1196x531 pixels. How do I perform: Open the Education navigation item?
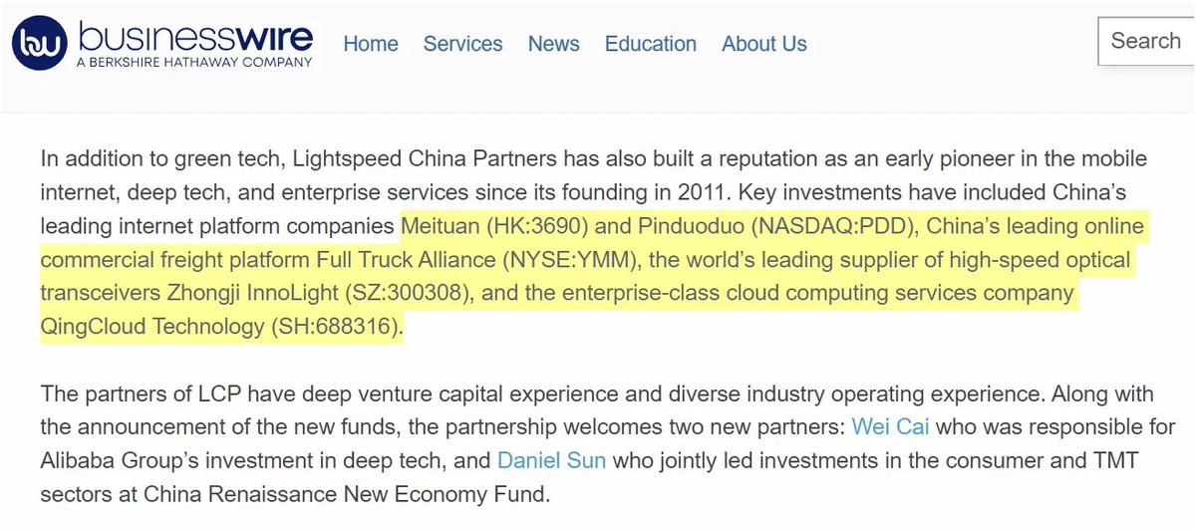pyautogui.click(x=651, y=44)
